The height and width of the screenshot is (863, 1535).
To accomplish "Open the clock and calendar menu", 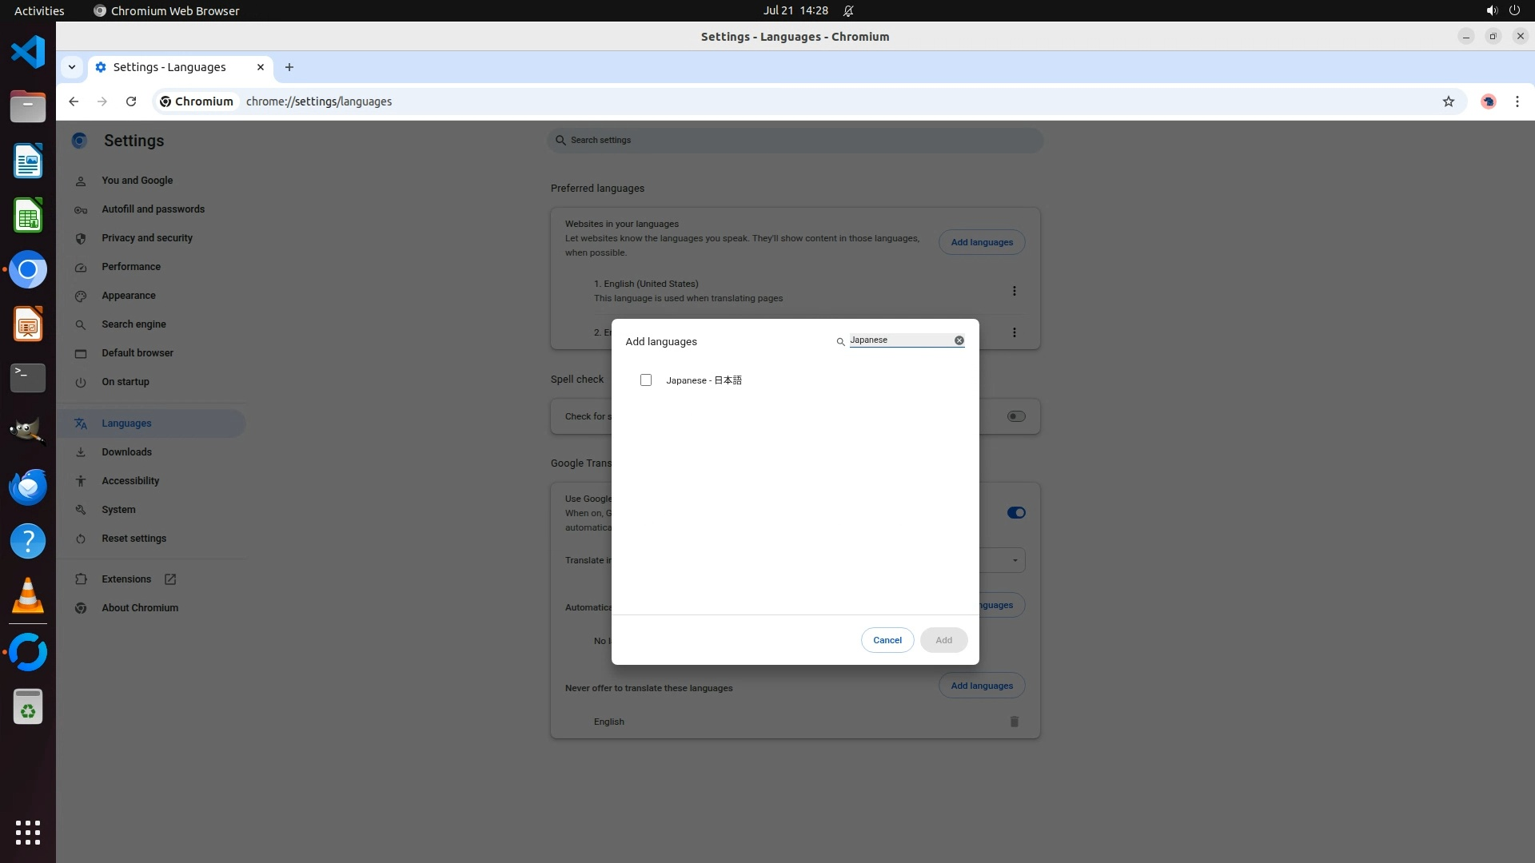I will pyautogui.click(x=795, y=10).
